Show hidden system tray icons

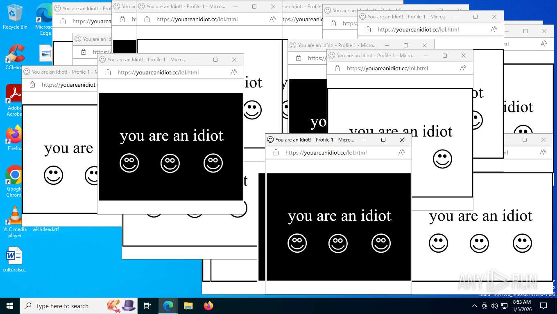pos(475,306)
